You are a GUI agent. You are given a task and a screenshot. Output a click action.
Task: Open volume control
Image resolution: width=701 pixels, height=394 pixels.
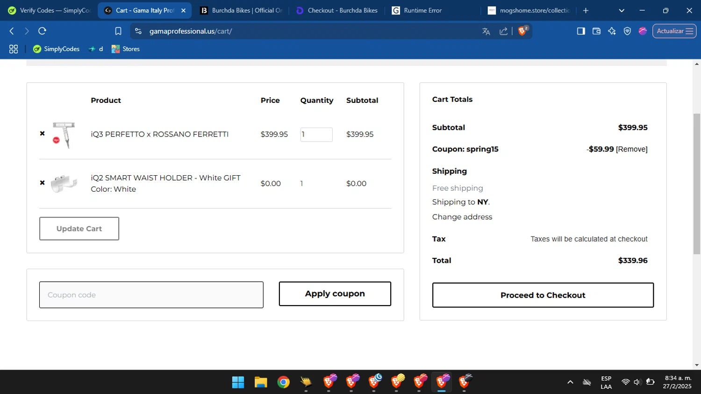(x=637, y=382)
